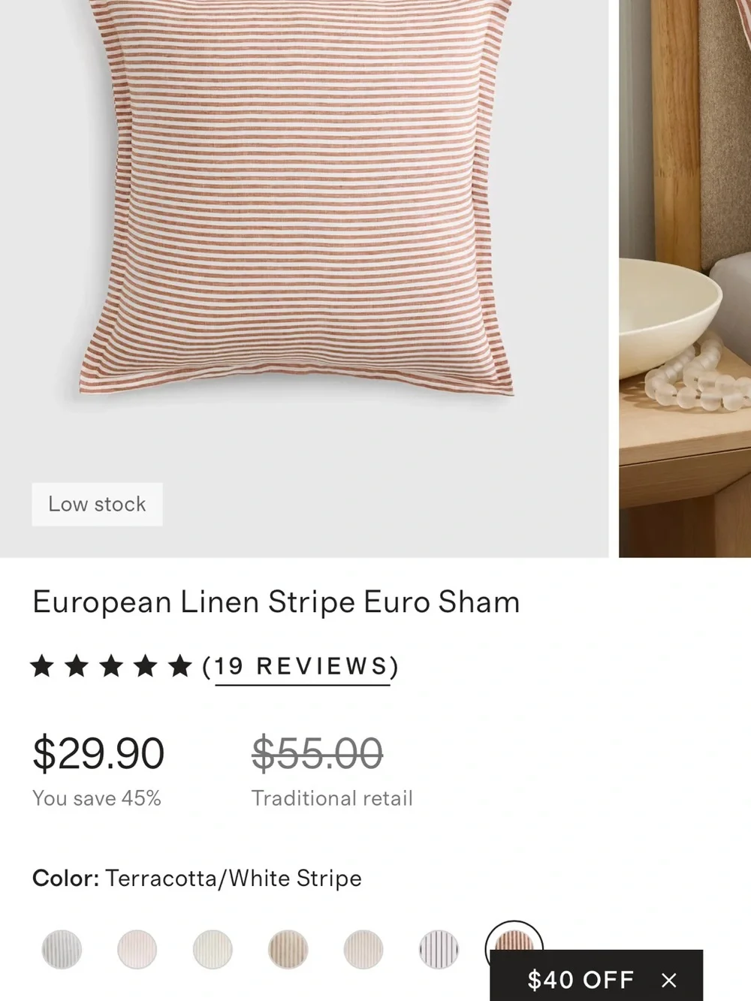The height and width of the screenshot is (1001, 751).
Task: Click the European Linen Stripe Euro Sham title
Action: tap(276, 602)
